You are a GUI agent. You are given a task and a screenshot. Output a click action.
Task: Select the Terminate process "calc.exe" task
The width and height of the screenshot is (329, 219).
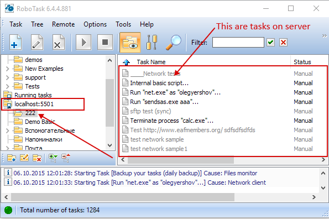pyautogui.click(x=172, y=121)
